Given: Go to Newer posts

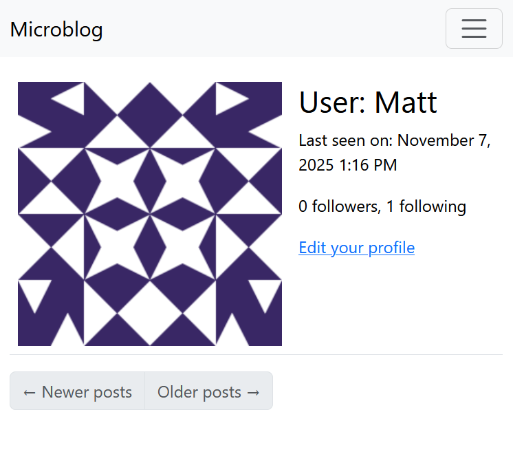Looking at the screenshot, I should coord(77,392).
